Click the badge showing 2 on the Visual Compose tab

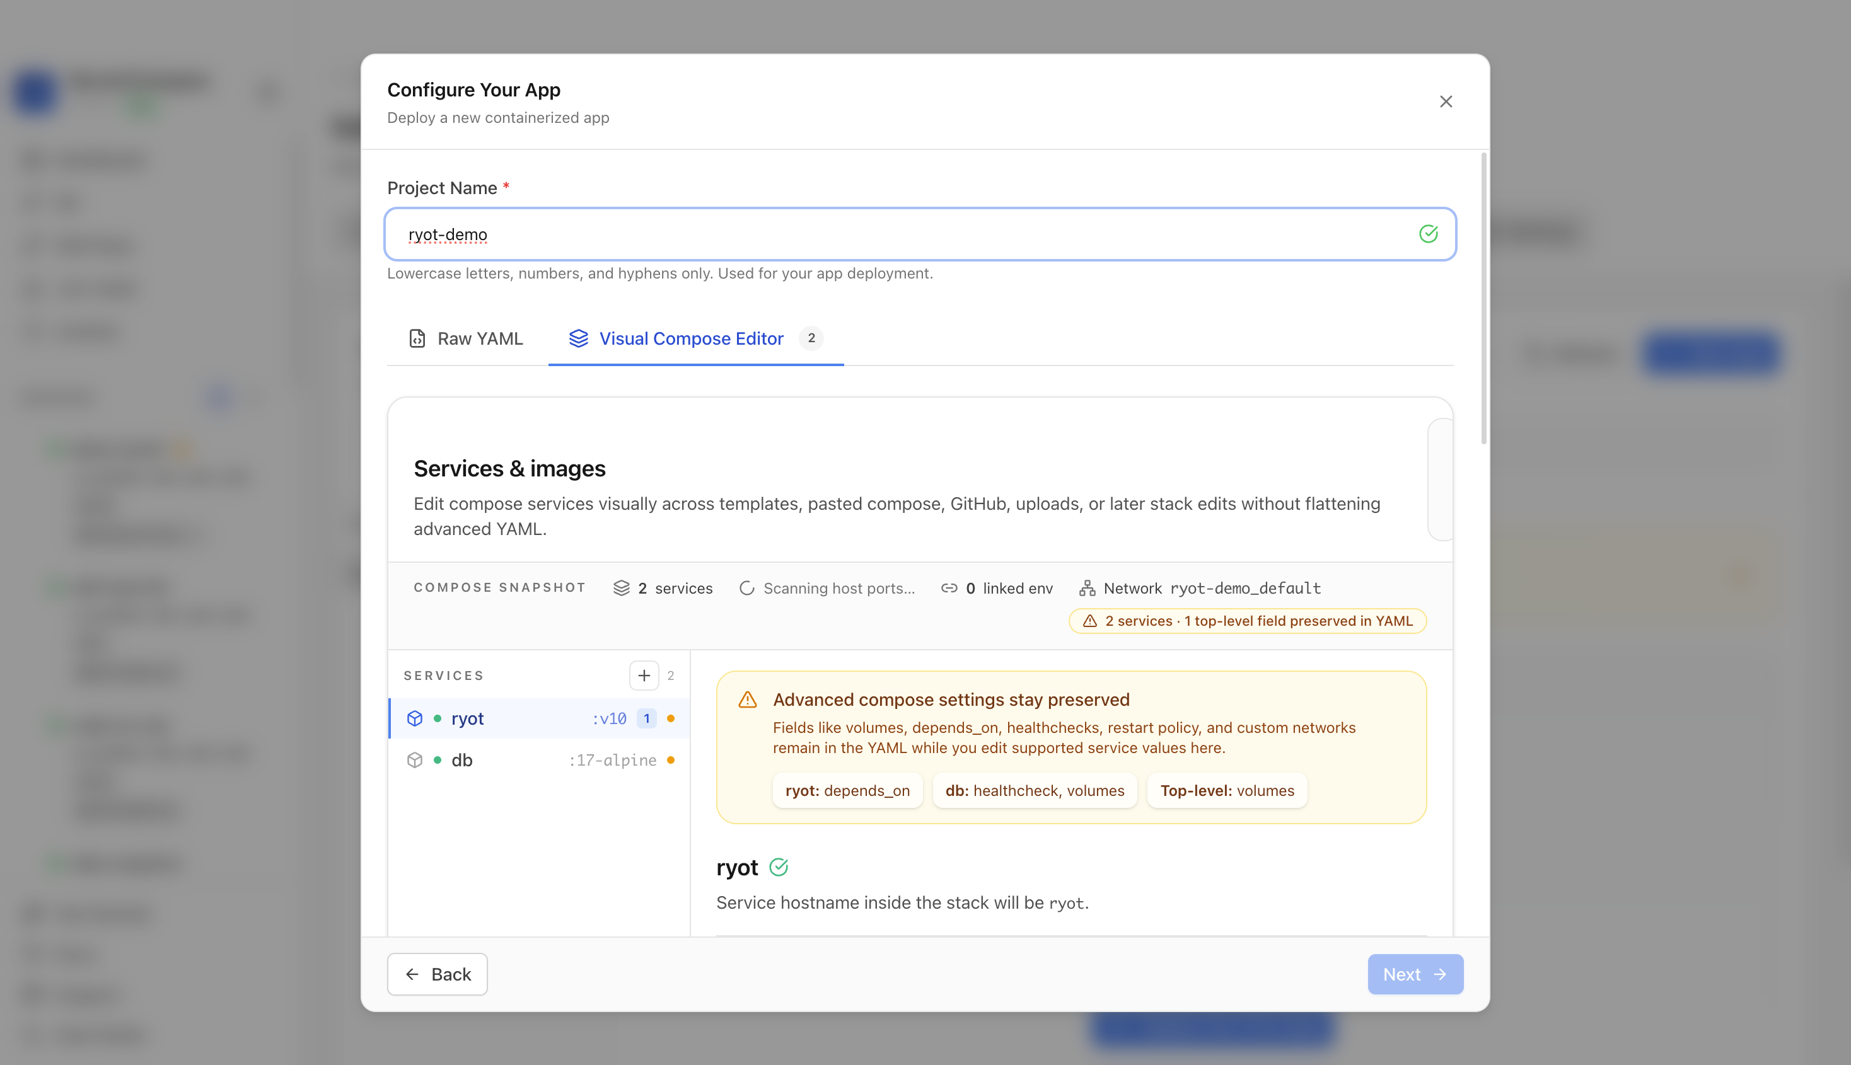811,338
